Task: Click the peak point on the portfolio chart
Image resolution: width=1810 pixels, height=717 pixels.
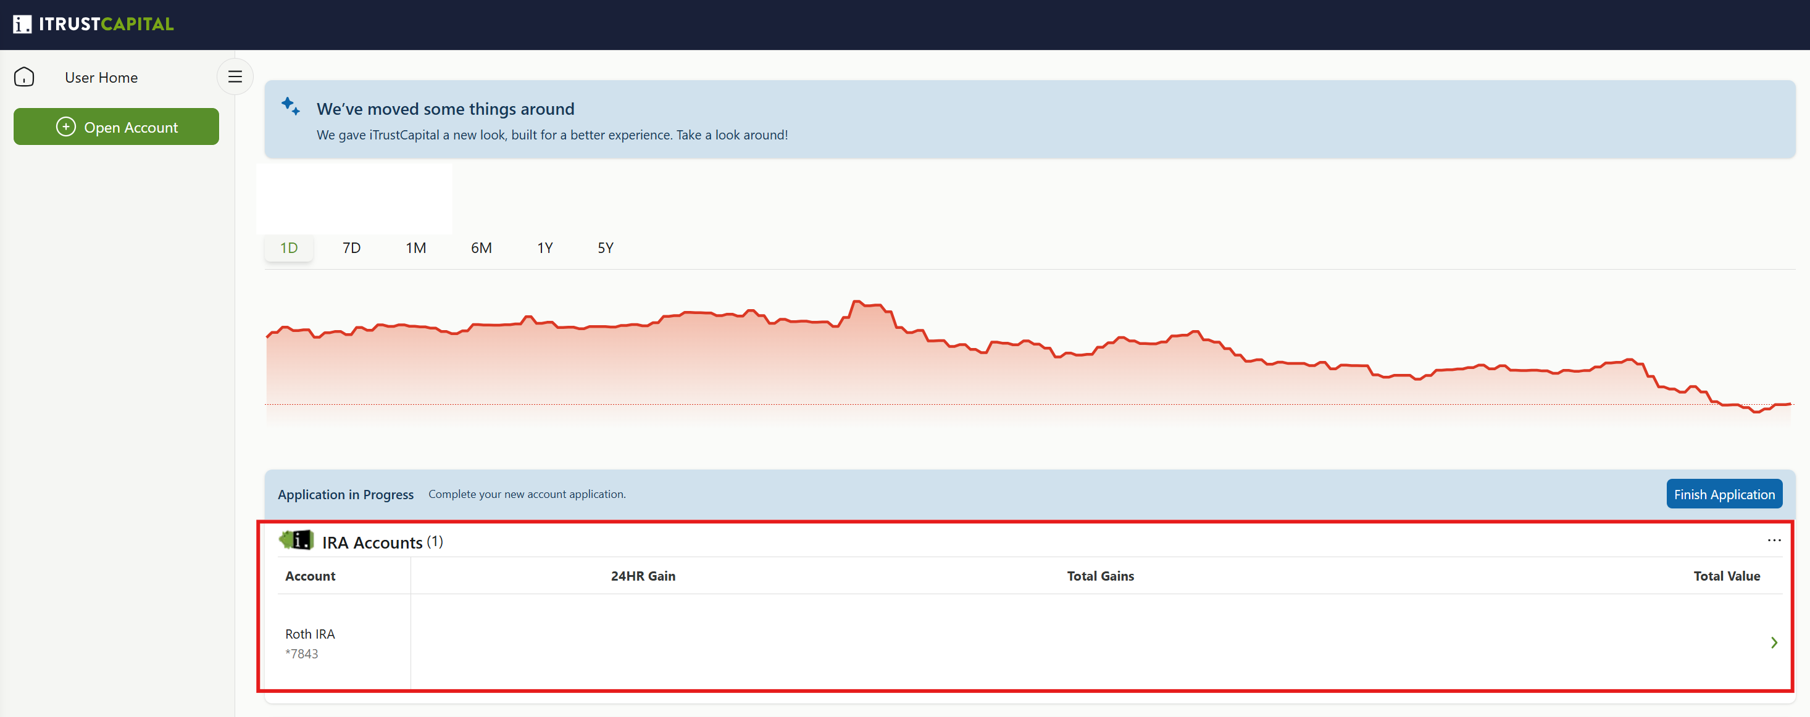Action: point(856,301)
